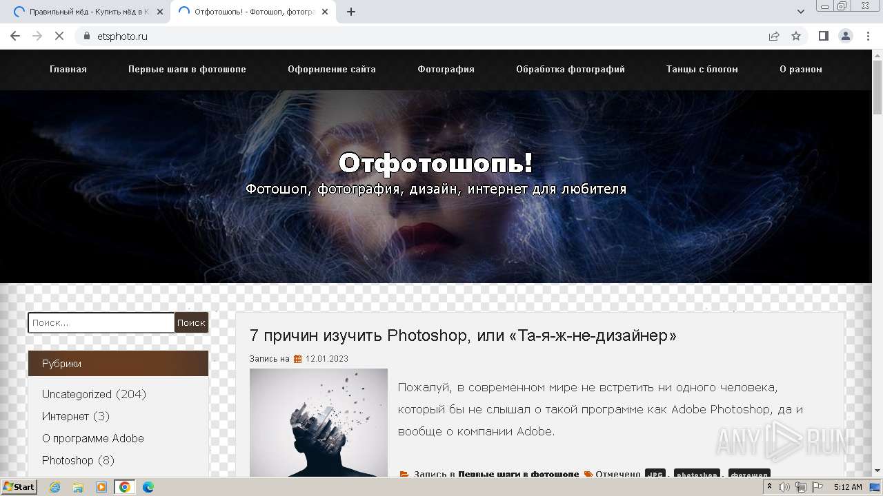Open the browser side panel
Viewport: 883px width, 496px height.
click(x=823, y=36)
